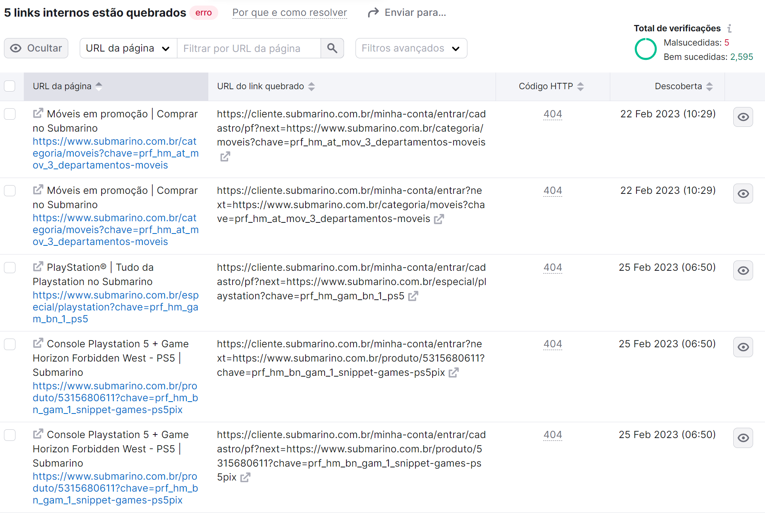This screenshot has width=765, height=513.
Task: Click the green verification progress circle
Action: [x=646, y=49]
